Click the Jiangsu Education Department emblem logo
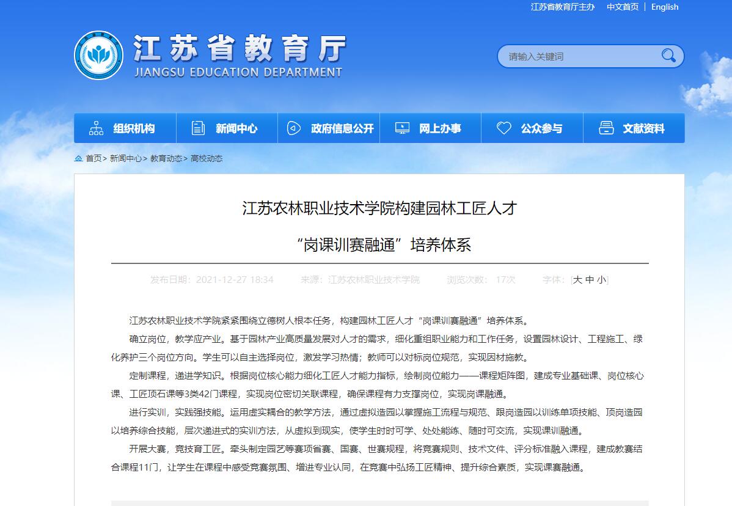 tap(98, 55)
